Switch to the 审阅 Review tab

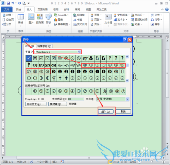[x=78, y=10]
